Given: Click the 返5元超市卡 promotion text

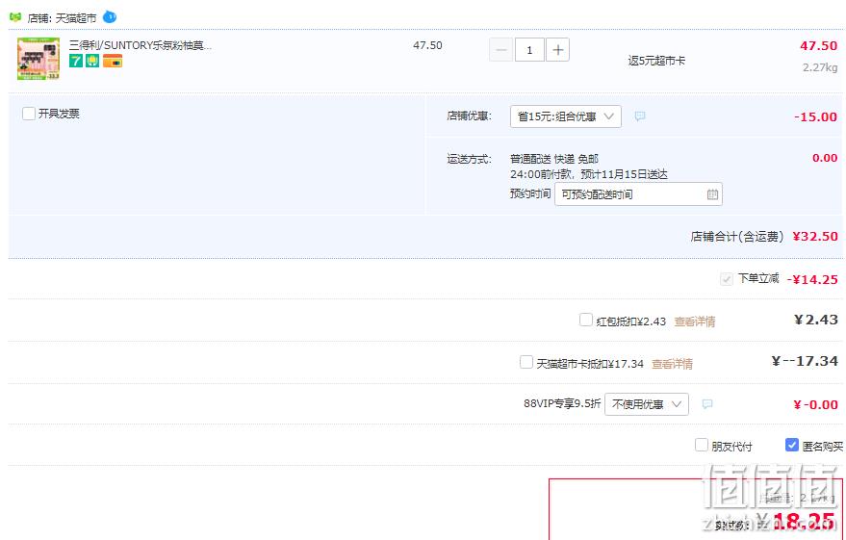Looking at the screenshot, I should coord(656,61).
